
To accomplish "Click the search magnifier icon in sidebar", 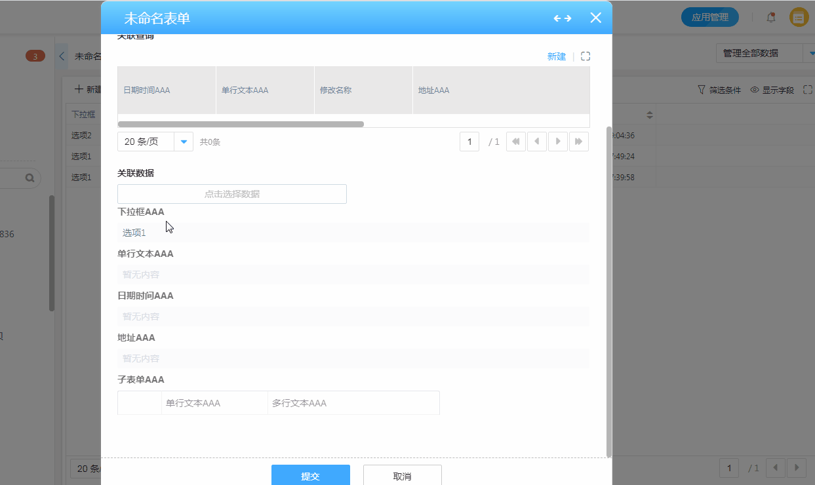I will pyautogui.click(x=30, y=178).
